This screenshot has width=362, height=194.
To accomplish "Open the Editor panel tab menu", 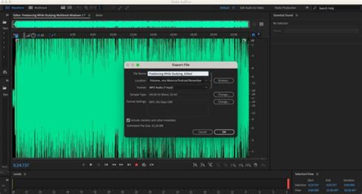I will (x=89, y=16).
